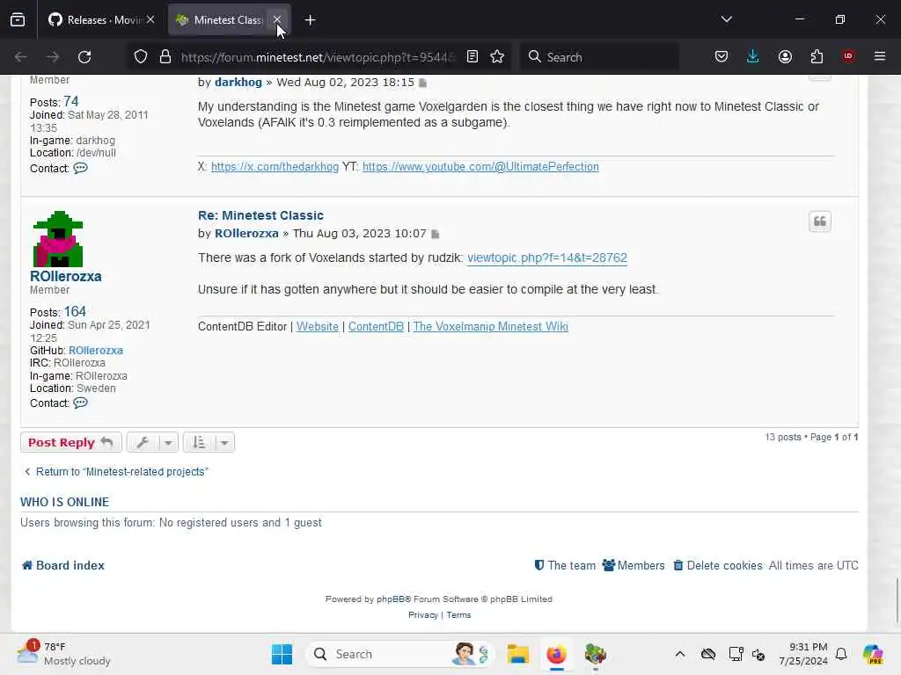Open the Downloads panel
The image size is (901, 675).
753,57
